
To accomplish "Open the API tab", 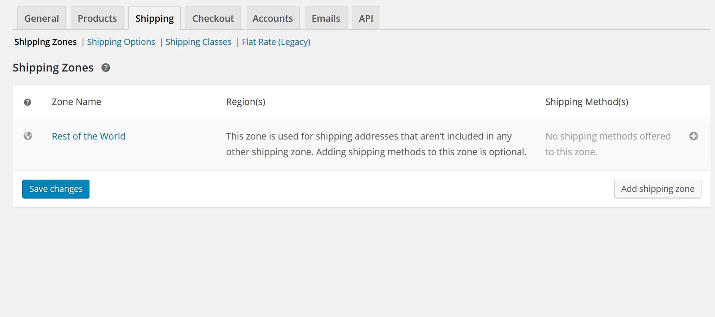I will click(366, 18).
